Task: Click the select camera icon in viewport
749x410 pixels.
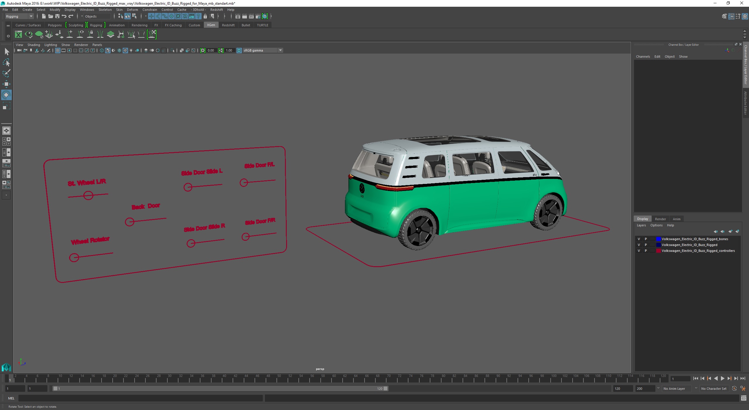Action: tap(19, 50)
